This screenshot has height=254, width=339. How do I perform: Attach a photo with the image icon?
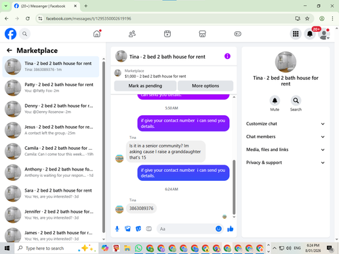click(x=127, y=229)
